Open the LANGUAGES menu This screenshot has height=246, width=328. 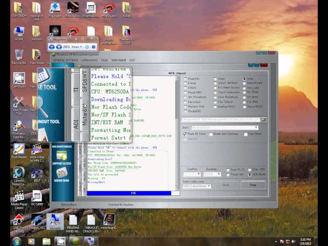click(x=90, y=60)
